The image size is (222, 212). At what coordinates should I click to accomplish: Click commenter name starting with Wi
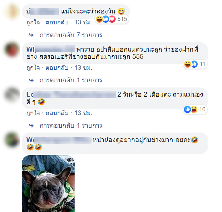[x=50, y=49]
